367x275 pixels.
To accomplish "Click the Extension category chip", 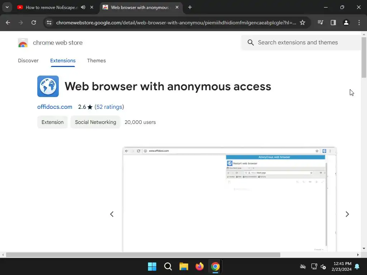I will point(52,122).
